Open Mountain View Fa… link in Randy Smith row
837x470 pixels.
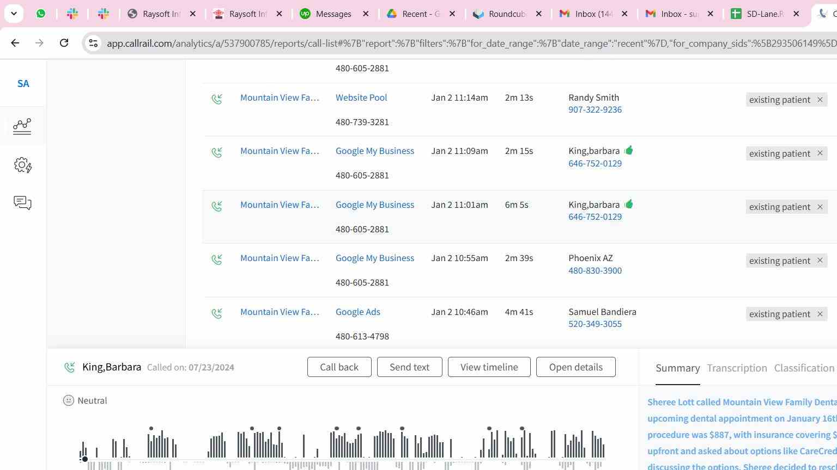click(280, 97)
